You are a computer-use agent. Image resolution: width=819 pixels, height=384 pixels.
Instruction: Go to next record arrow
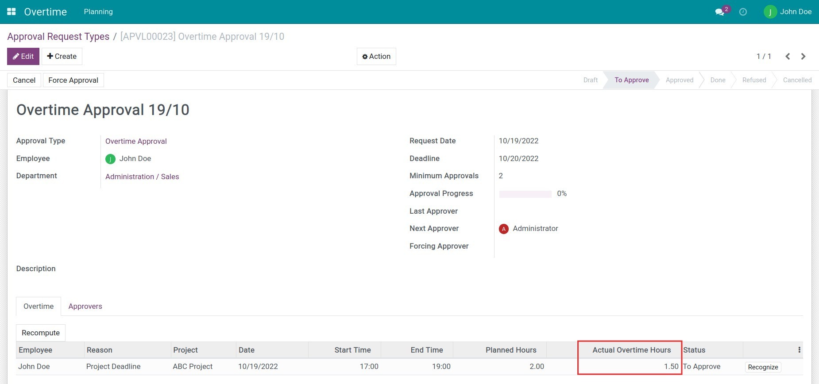coord(803,56)
